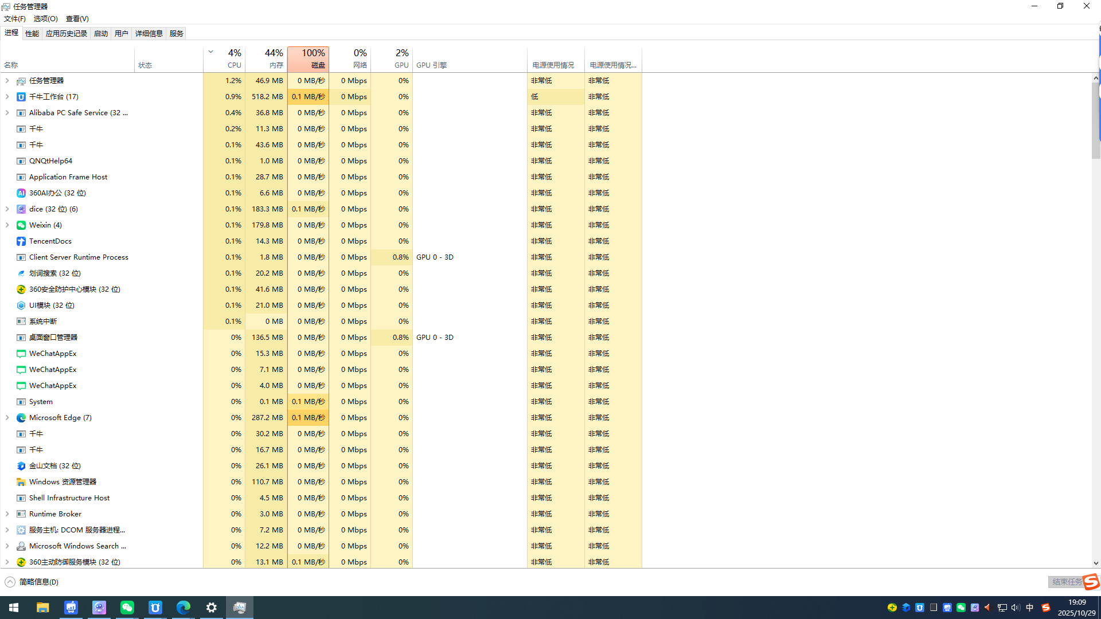1101x619 pixels.
Task: Switch to the 详细信息 tab
Action: pyautogui.click(x=149, y=34)
